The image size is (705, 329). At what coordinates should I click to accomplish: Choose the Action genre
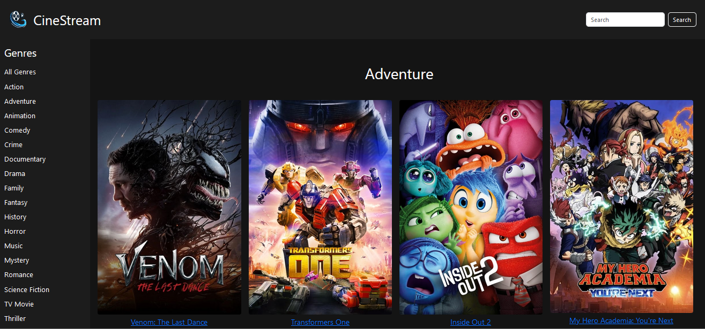click(14, 87)
